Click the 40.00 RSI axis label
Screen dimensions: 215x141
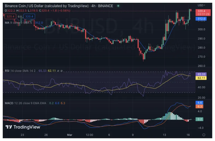click(x=201, y=87)
